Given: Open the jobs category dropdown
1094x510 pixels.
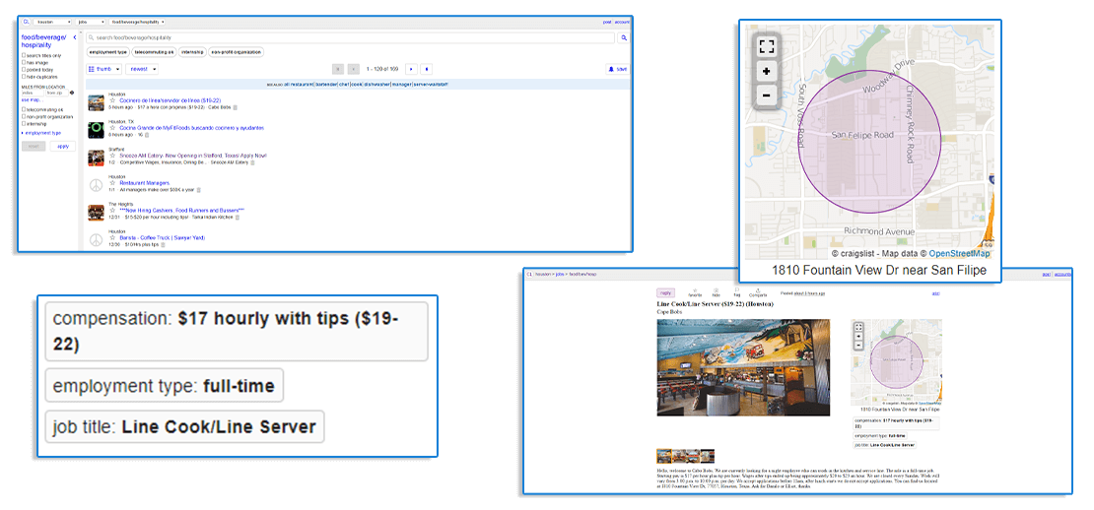Looking at the screenshot, I should [x=90, y=23].
